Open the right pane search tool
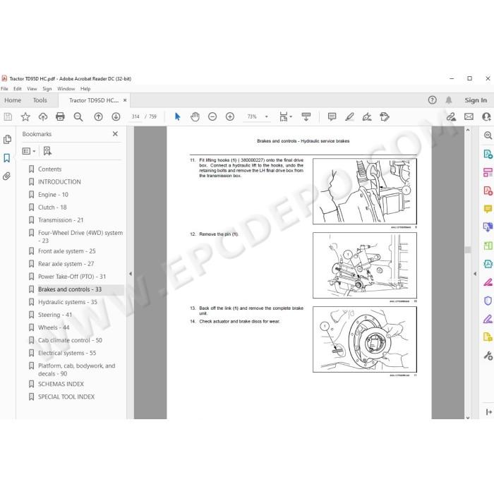The width and height of the screenshot is (494, 494). (x=488, y=135)
